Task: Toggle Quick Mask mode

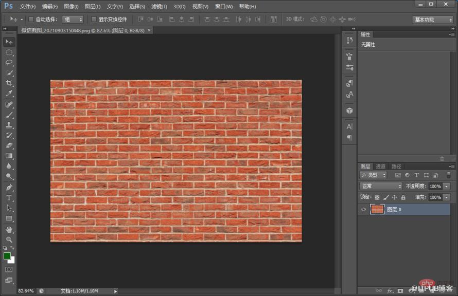Action: click(9, 269)
